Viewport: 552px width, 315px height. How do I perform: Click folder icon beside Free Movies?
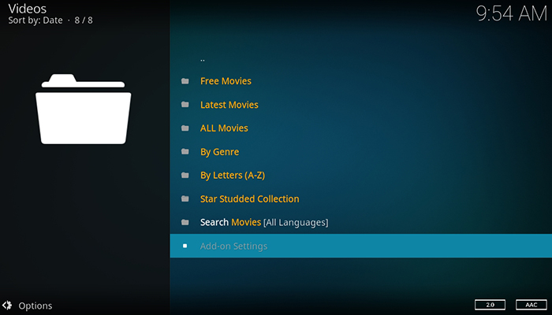[x=185, y=81]
